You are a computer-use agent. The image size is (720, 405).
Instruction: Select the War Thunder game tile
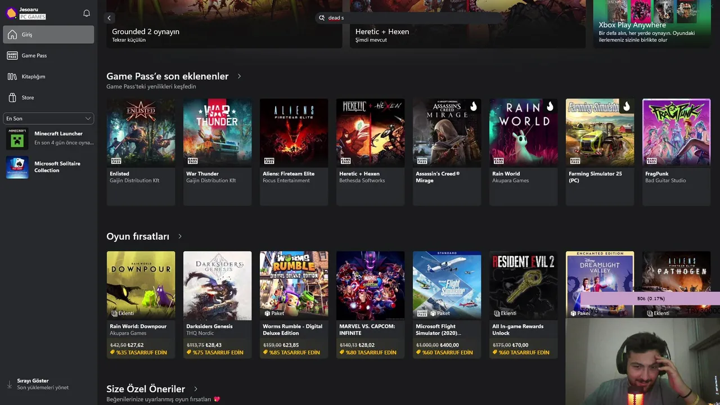[217, 152]
